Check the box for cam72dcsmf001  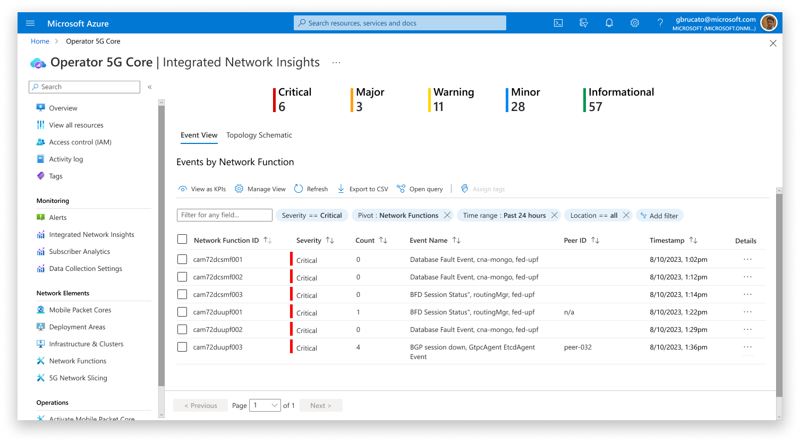point(182,259)
